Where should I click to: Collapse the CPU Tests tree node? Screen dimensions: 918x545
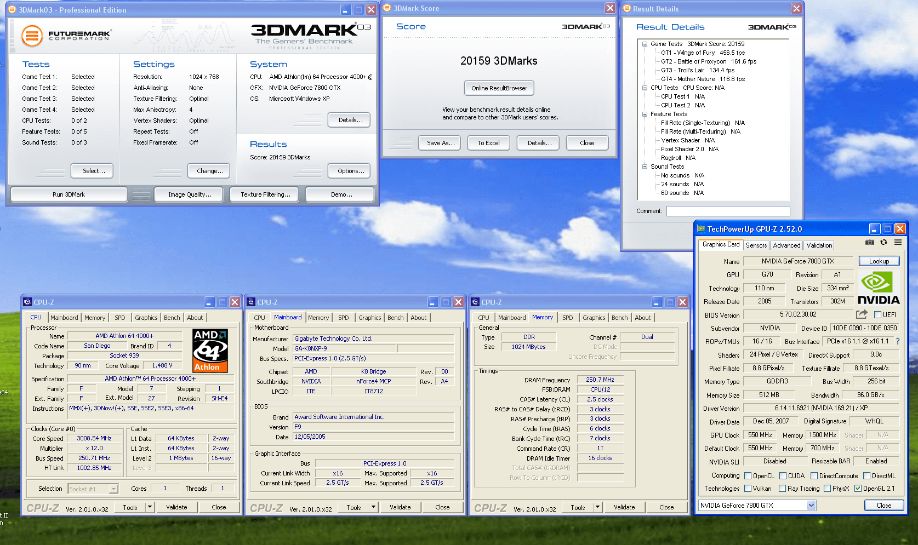click(x=645, y=88)
